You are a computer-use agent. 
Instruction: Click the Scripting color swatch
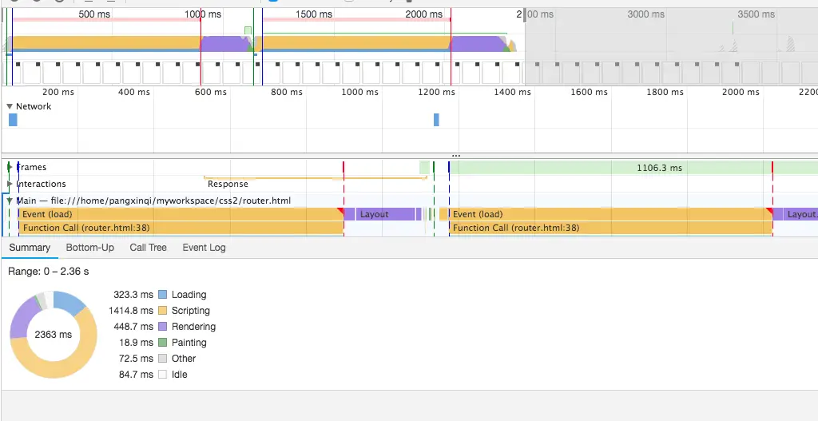click(x=163, y=311)
